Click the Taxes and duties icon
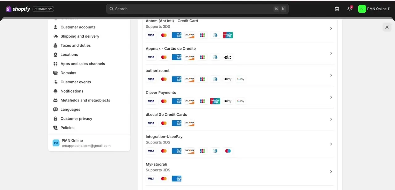The height and width of the screenshot is (190, 395). 56,45
